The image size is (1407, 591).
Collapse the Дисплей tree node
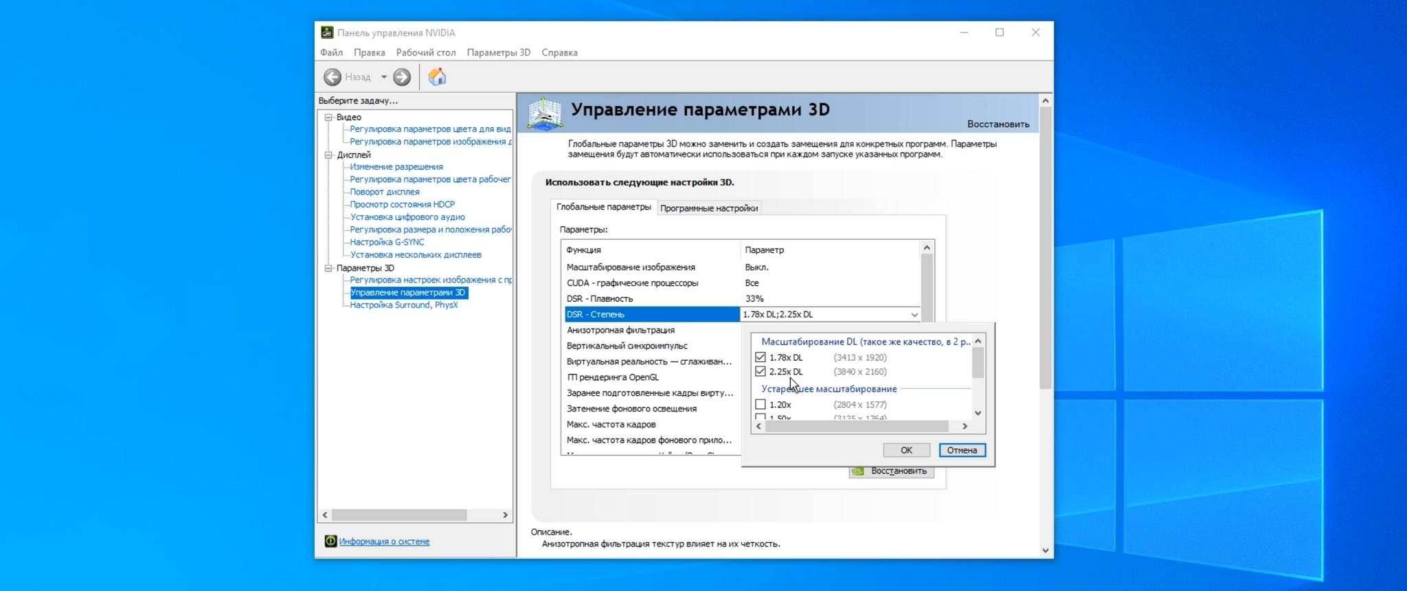tap(328, 155)
